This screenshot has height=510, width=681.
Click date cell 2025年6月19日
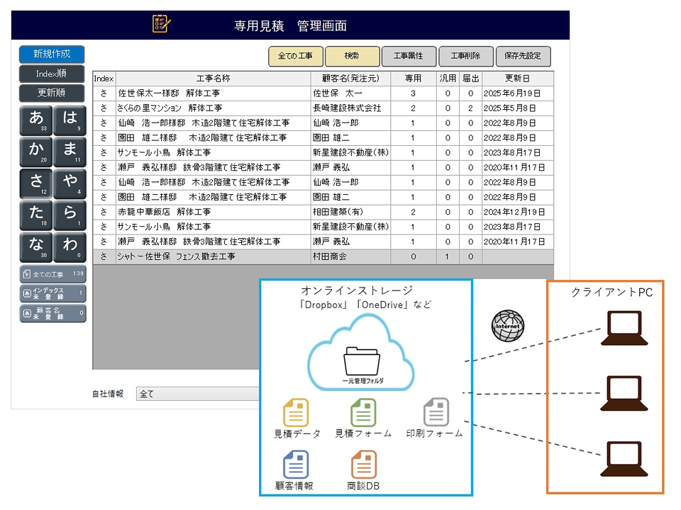(517, 93)
